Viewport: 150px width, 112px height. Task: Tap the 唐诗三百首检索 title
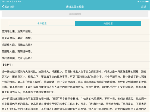75,7
